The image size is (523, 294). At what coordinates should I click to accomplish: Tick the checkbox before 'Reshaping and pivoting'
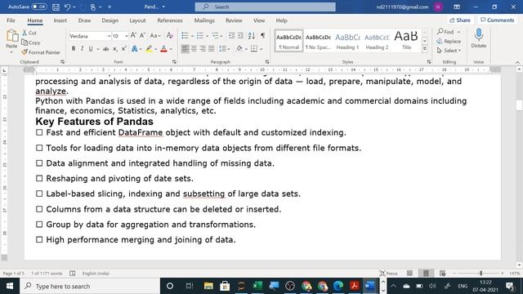click(39, 179)
